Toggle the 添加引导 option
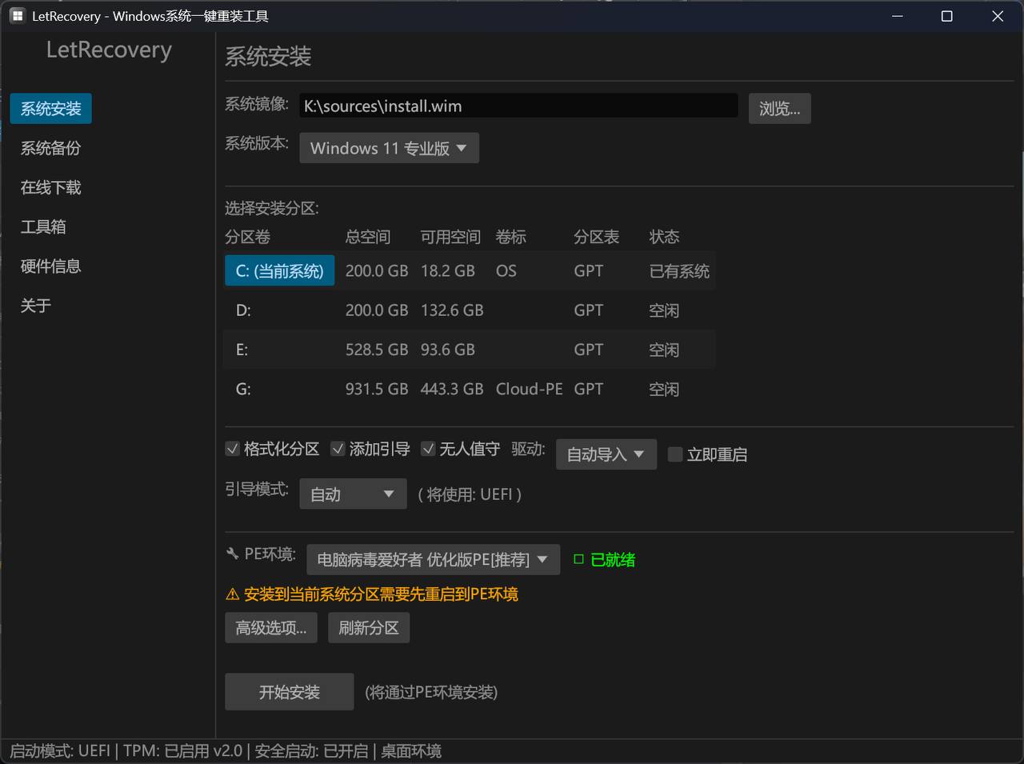 338,449
